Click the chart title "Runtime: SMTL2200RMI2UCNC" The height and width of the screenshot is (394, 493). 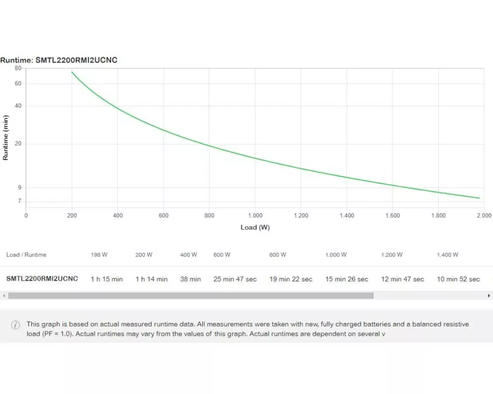(59, 60)
